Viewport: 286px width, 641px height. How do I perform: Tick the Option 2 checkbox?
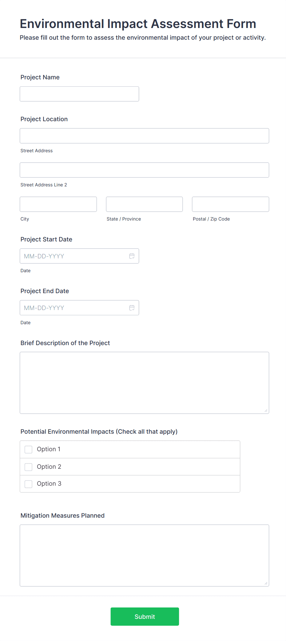coord(29,467)
